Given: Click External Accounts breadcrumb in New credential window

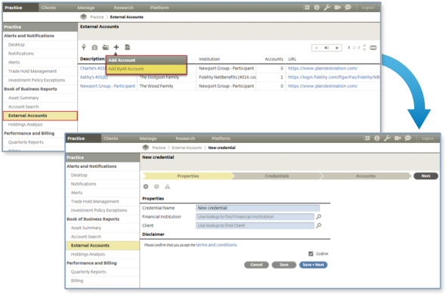Looking at the screenshot, I should pyautogui.click(x=187, y=147).
